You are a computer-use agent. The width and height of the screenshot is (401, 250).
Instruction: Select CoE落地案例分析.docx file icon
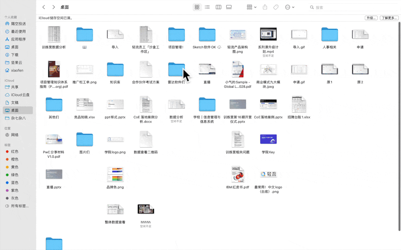pyautogui.click(x=146, y=104)
